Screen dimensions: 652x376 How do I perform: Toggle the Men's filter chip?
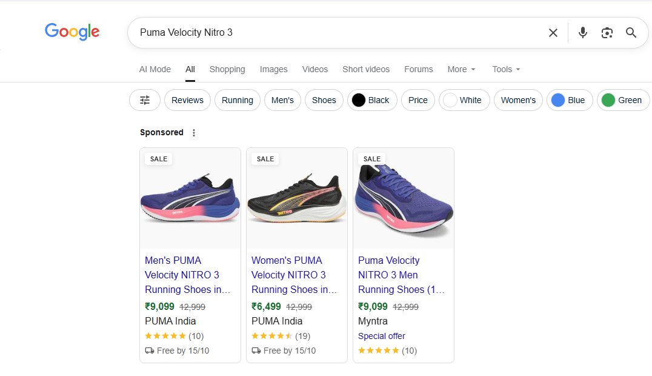pyautogui.click(x=282, y=100)
